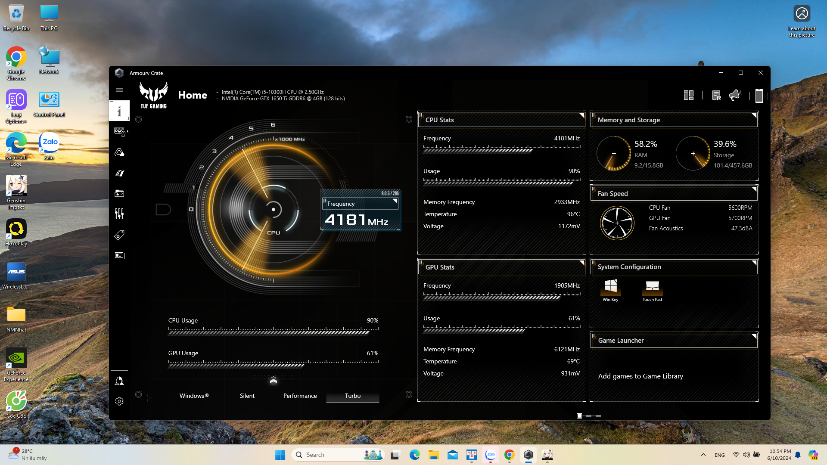The width and height of the screenshot is (827, 465).
Task: Expand the CPU Stats panel corner arrow
Action: [x=581, y=115]
